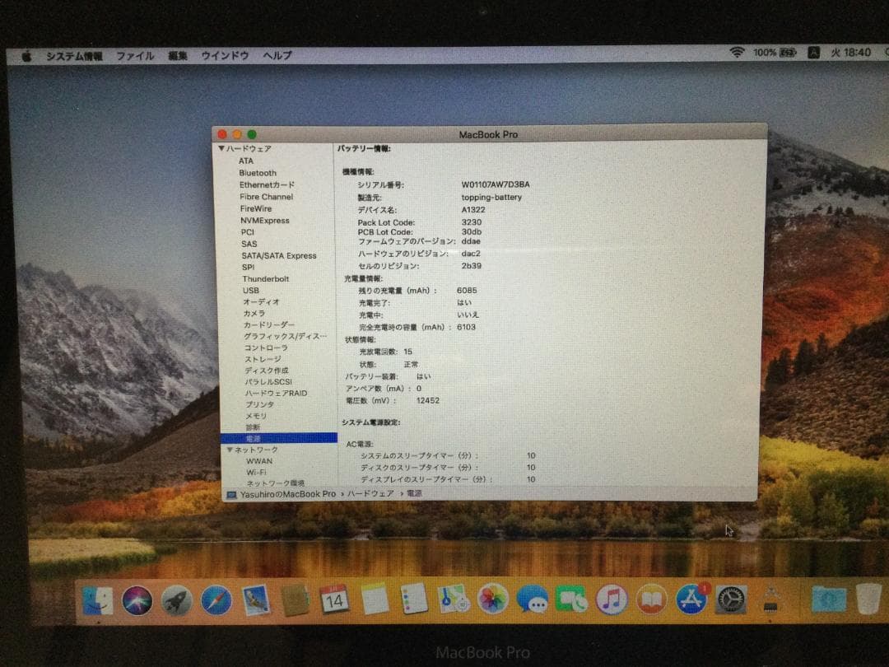The image size is (889, 667).
Task: Select PCI in sidebar
Action: click(247, 232)
